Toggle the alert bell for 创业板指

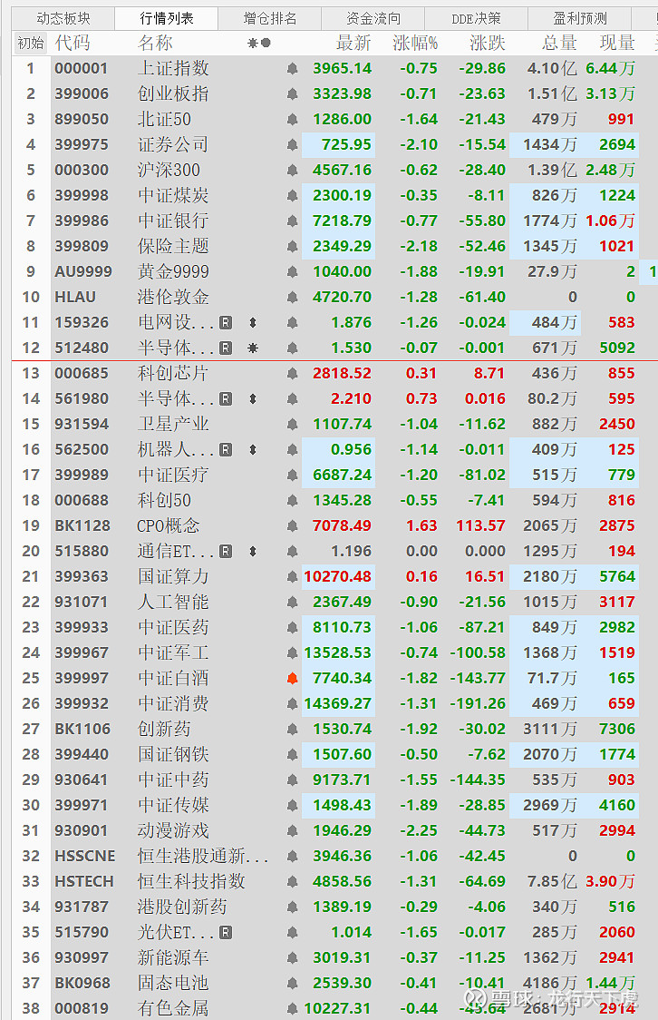coord(292,93)
